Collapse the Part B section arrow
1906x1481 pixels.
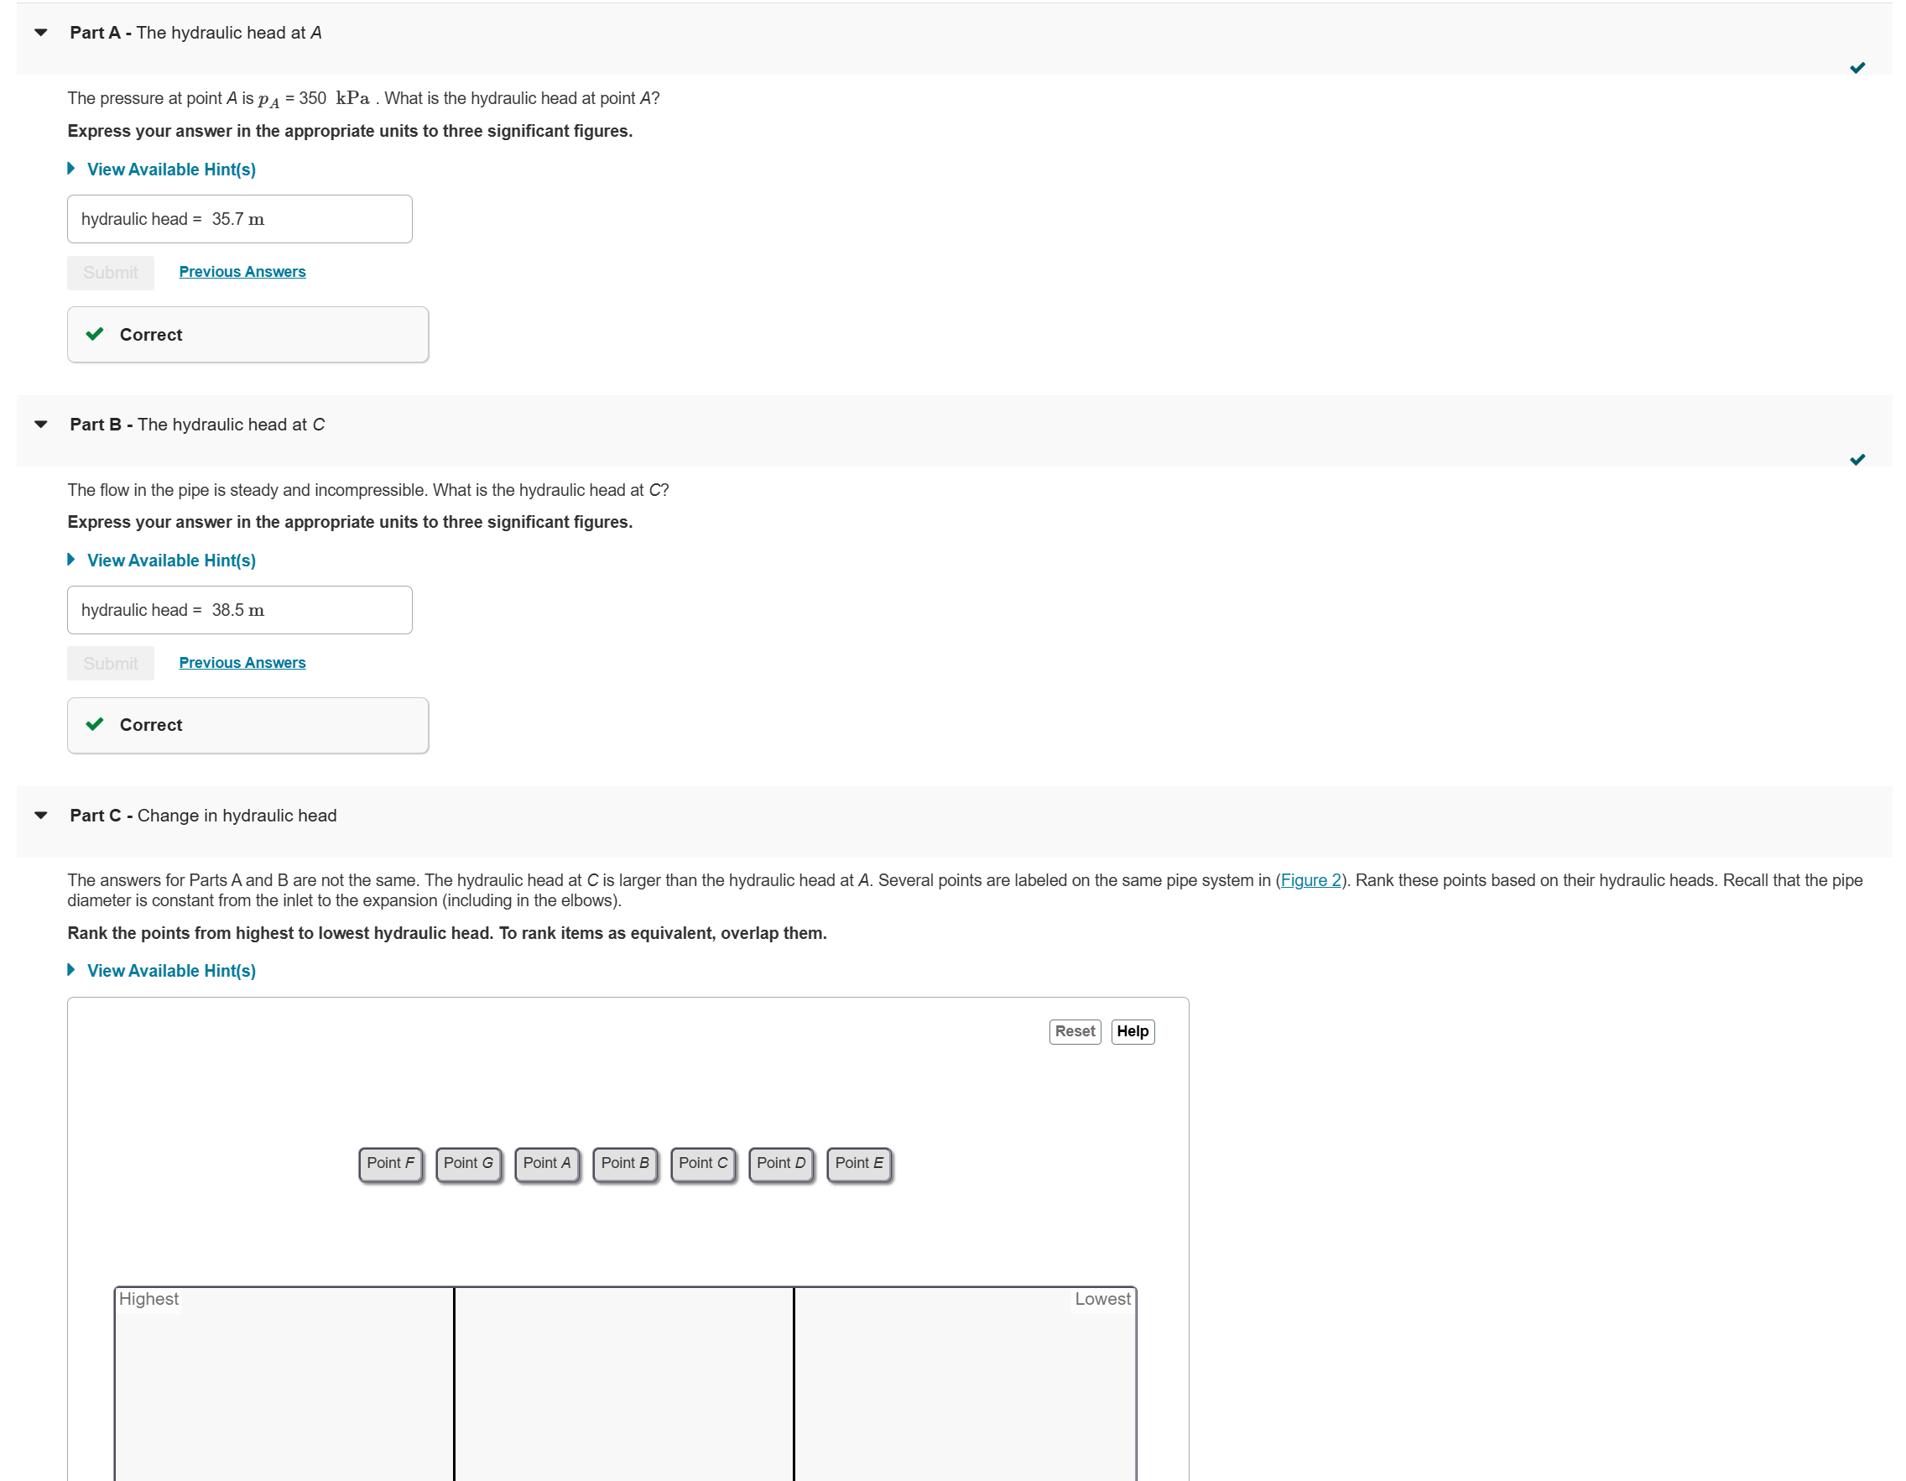click(41, 425)
